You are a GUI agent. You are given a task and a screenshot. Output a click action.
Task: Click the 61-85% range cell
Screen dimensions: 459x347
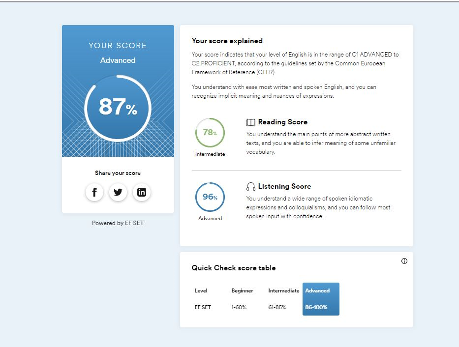(277, 307)
